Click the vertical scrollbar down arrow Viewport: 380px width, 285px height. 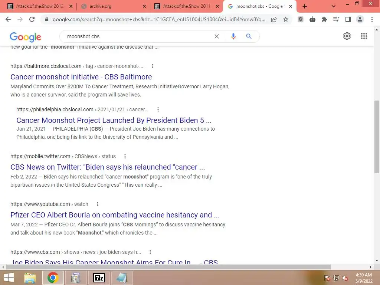click(377, 261)
